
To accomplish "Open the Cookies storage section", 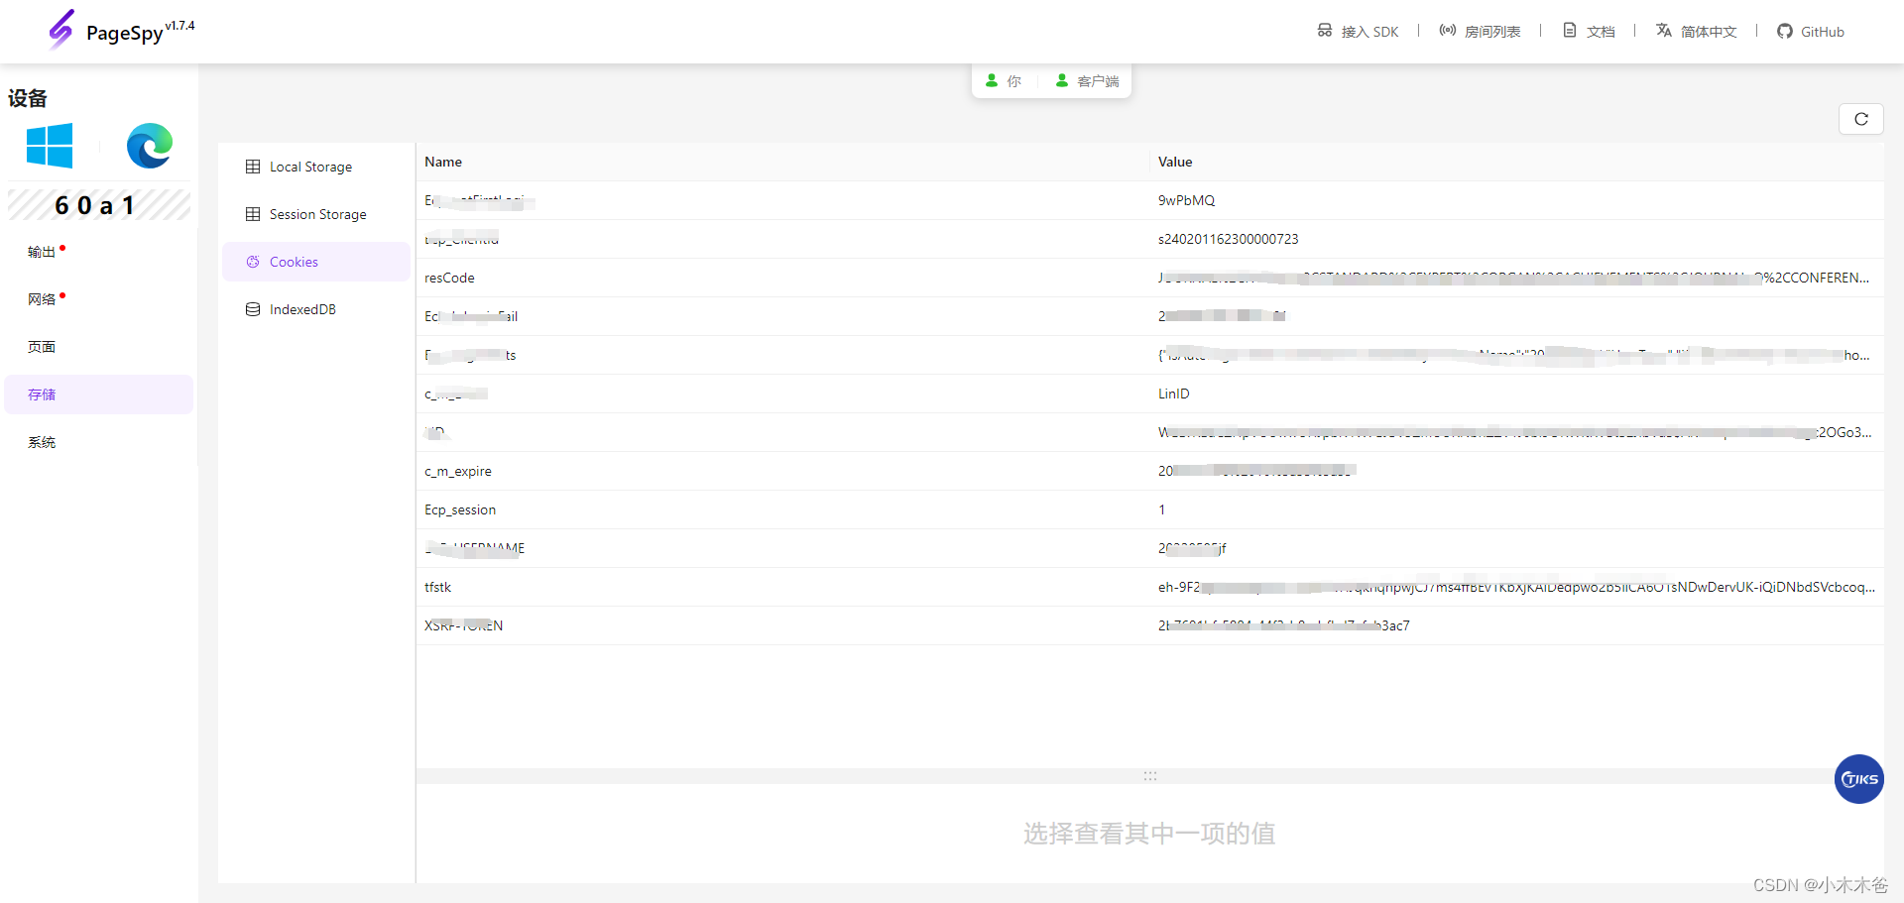I will click(x=294, y=261).
